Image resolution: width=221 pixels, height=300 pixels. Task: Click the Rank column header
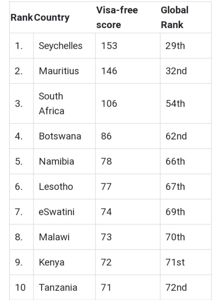pos(22,17)
